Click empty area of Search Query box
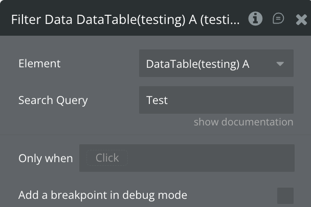The height and width of the screenshot is (207, 311). click(x=235, y=100)
